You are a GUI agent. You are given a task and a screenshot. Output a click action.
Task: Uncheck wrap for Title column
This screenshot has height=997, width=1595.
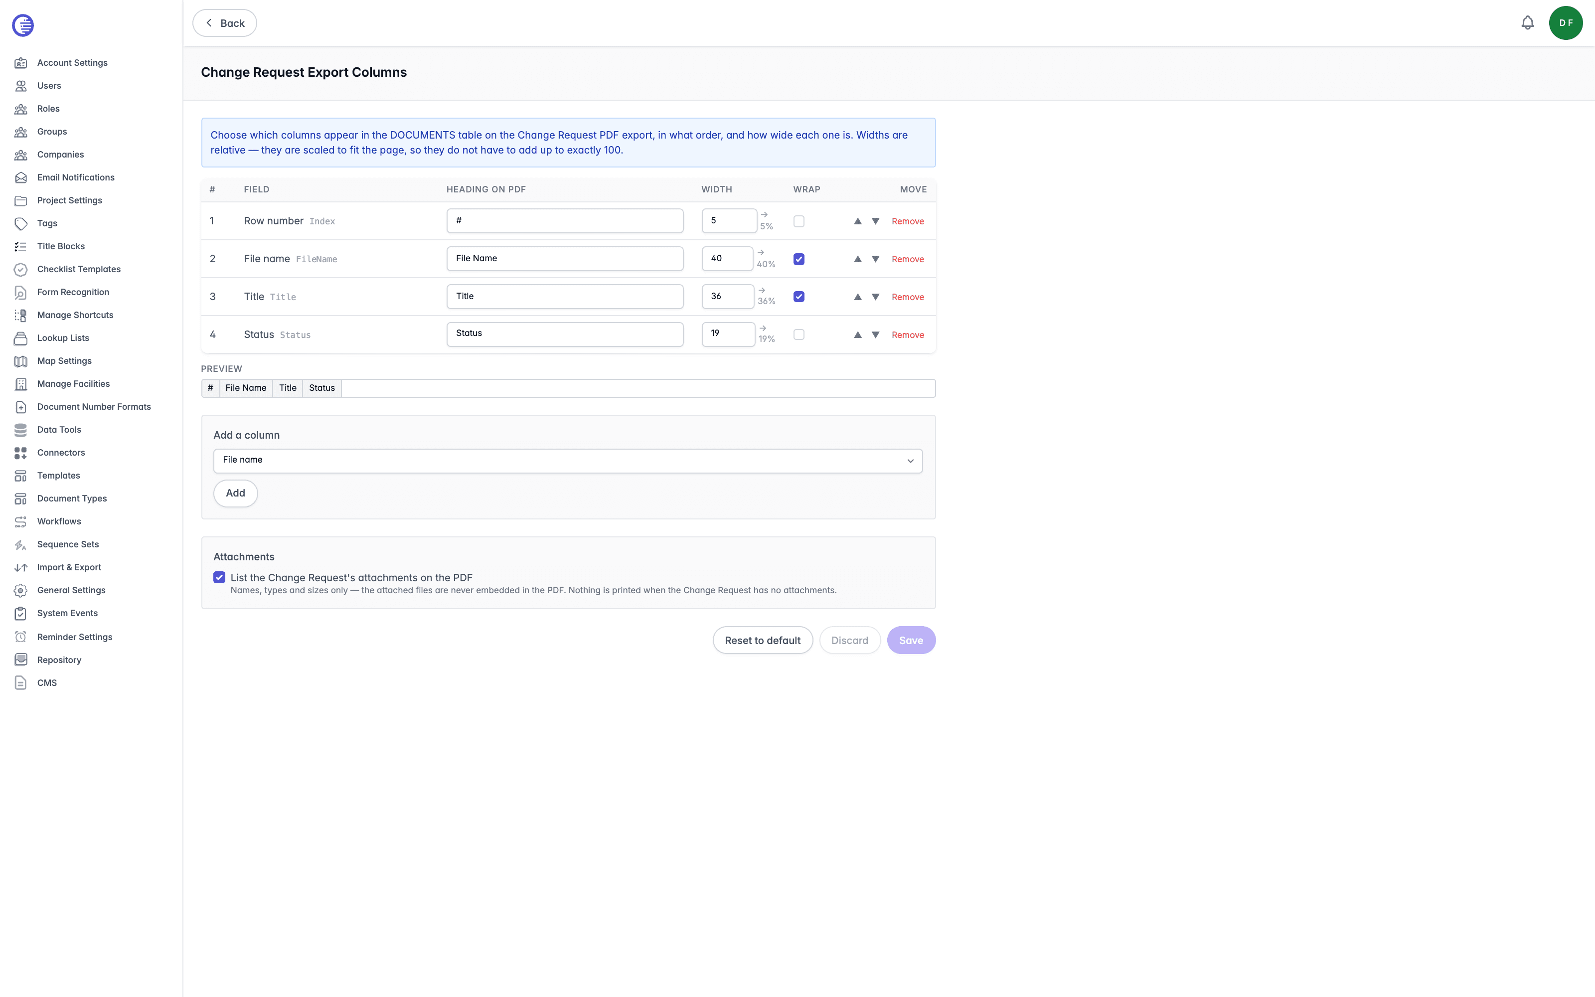click(x=799, y=297)
